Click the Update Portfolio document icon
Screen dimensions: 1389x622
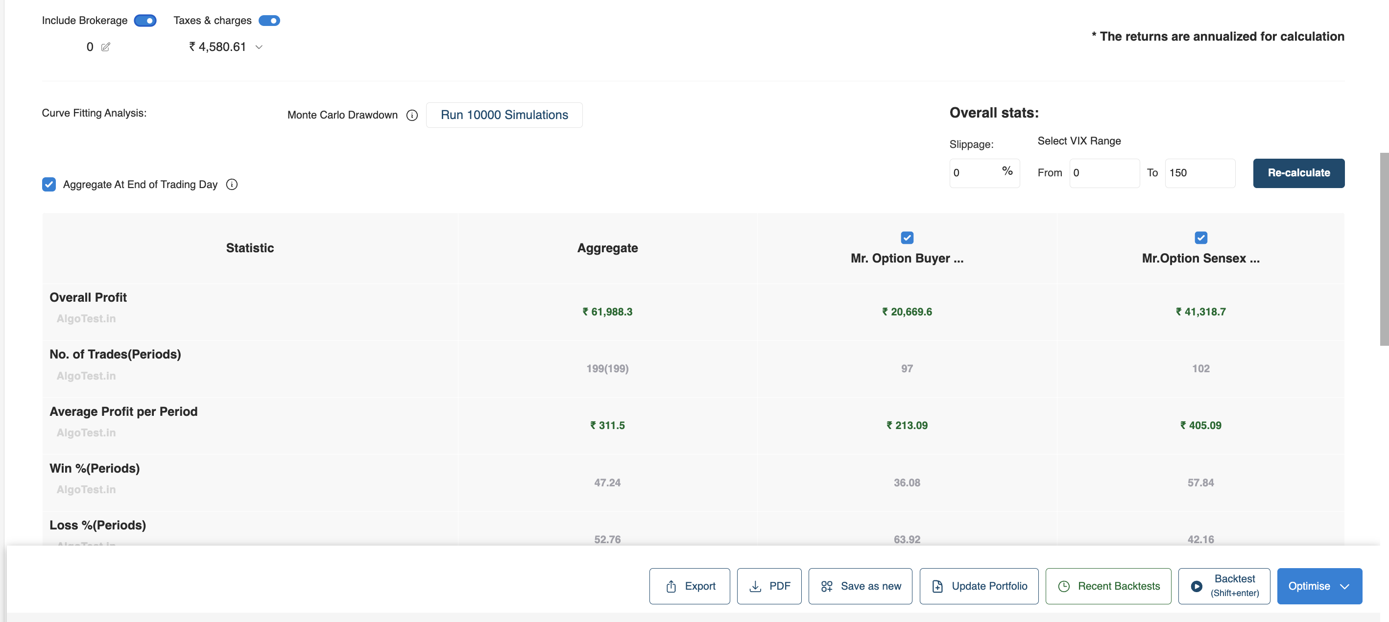(937, 586)
